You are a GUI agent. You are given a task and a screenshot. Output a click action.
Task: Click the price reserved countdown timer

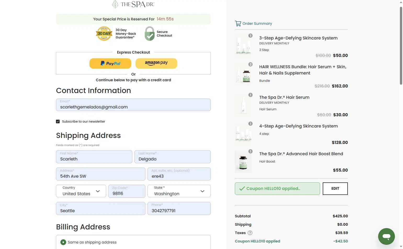(165, 19)
